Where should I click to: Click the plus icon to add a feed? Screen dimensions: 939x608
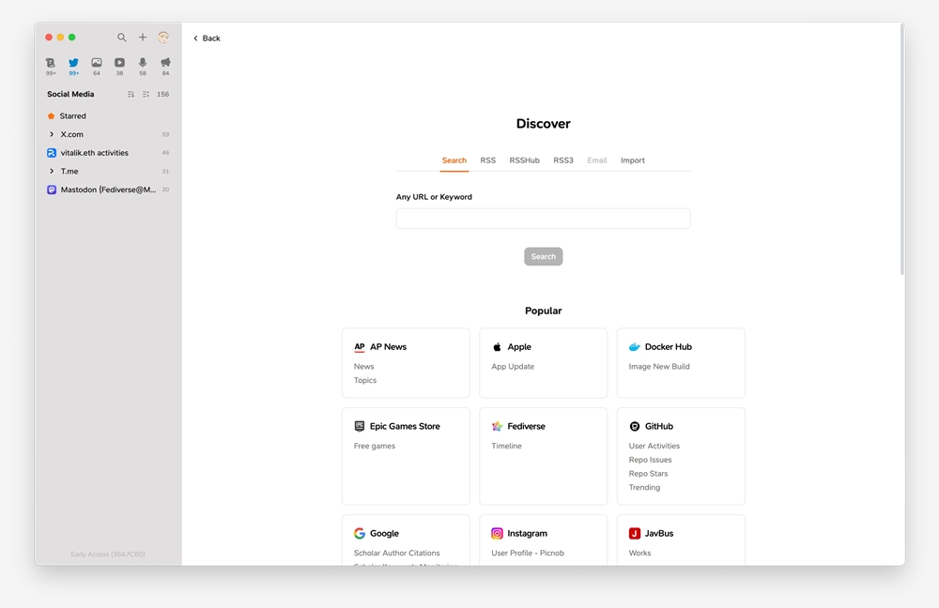click(143, 38)
